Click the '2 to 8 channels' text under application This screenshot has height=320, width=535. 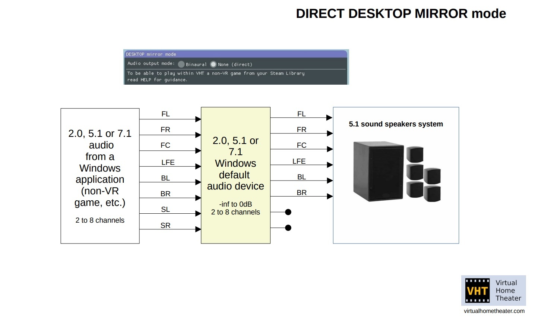click(x=100, y=220)
